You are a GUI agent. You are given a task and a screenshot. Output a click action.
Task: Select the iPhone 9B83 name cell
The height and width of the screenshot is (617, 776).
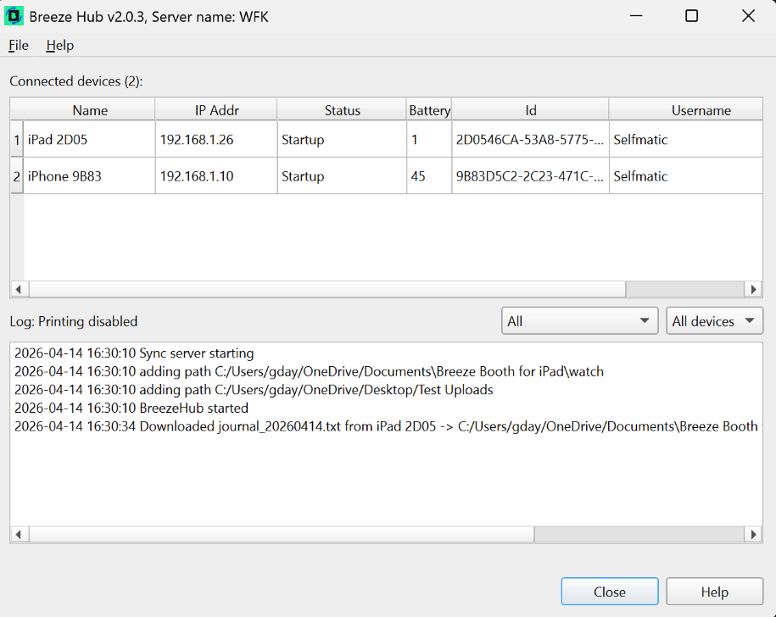coord(90,176)
